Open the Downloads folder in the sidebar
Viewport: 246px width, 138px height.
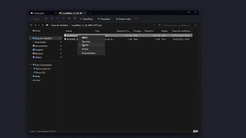pos(39,42)
